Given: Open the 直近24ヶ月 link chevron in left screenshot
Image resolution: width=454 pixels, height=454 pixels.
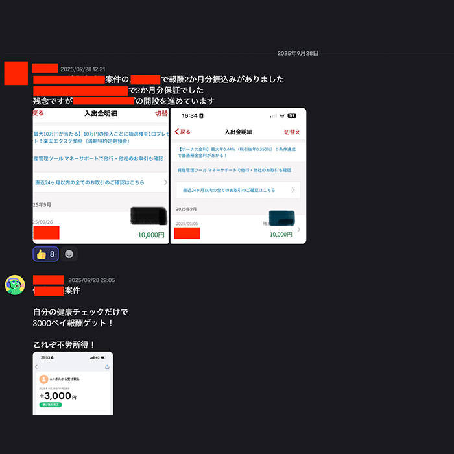Looking at the screenshot, I should (165, 182).
